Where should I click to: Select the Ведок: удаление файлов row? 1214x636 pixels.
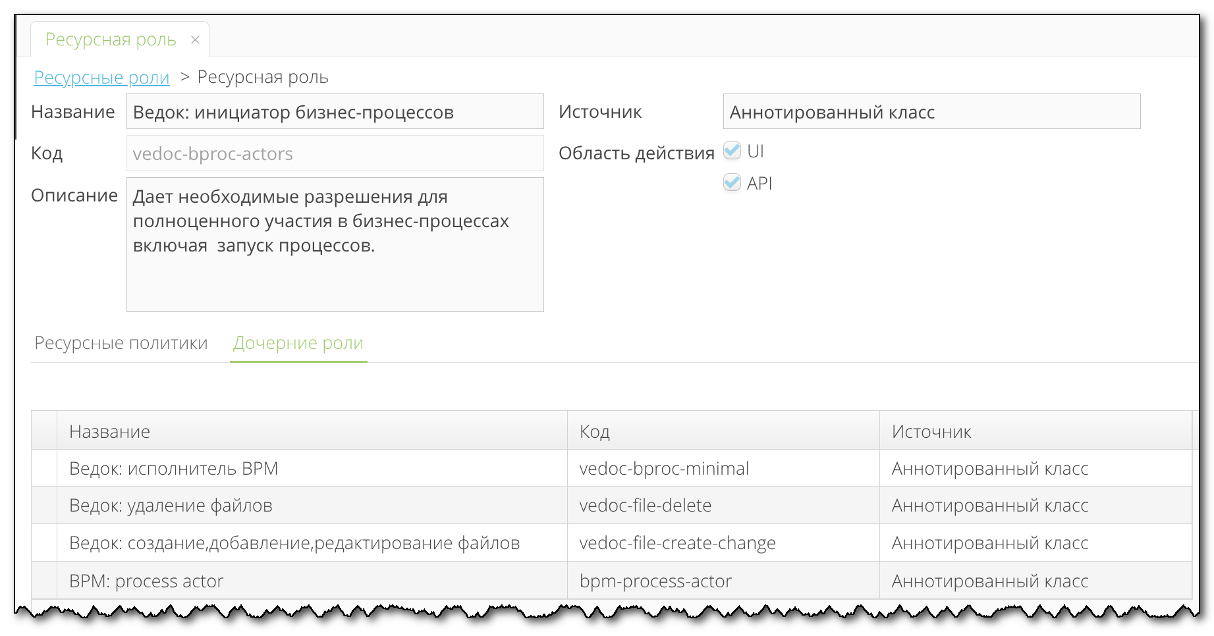pyautogui.click(x=171, y=506)
